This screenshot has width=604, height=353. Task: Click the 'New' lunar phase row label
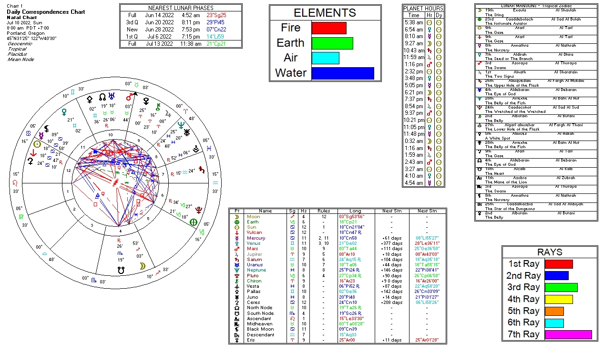click(132, 30)
